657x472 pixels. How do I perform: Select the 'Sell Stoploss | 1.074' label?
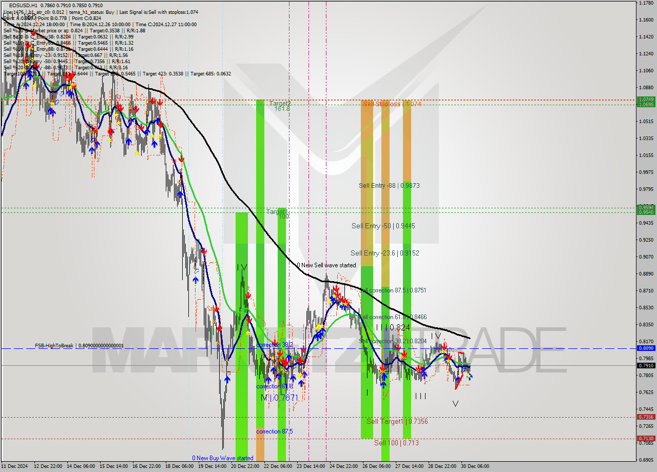click(x=392, y=104)
